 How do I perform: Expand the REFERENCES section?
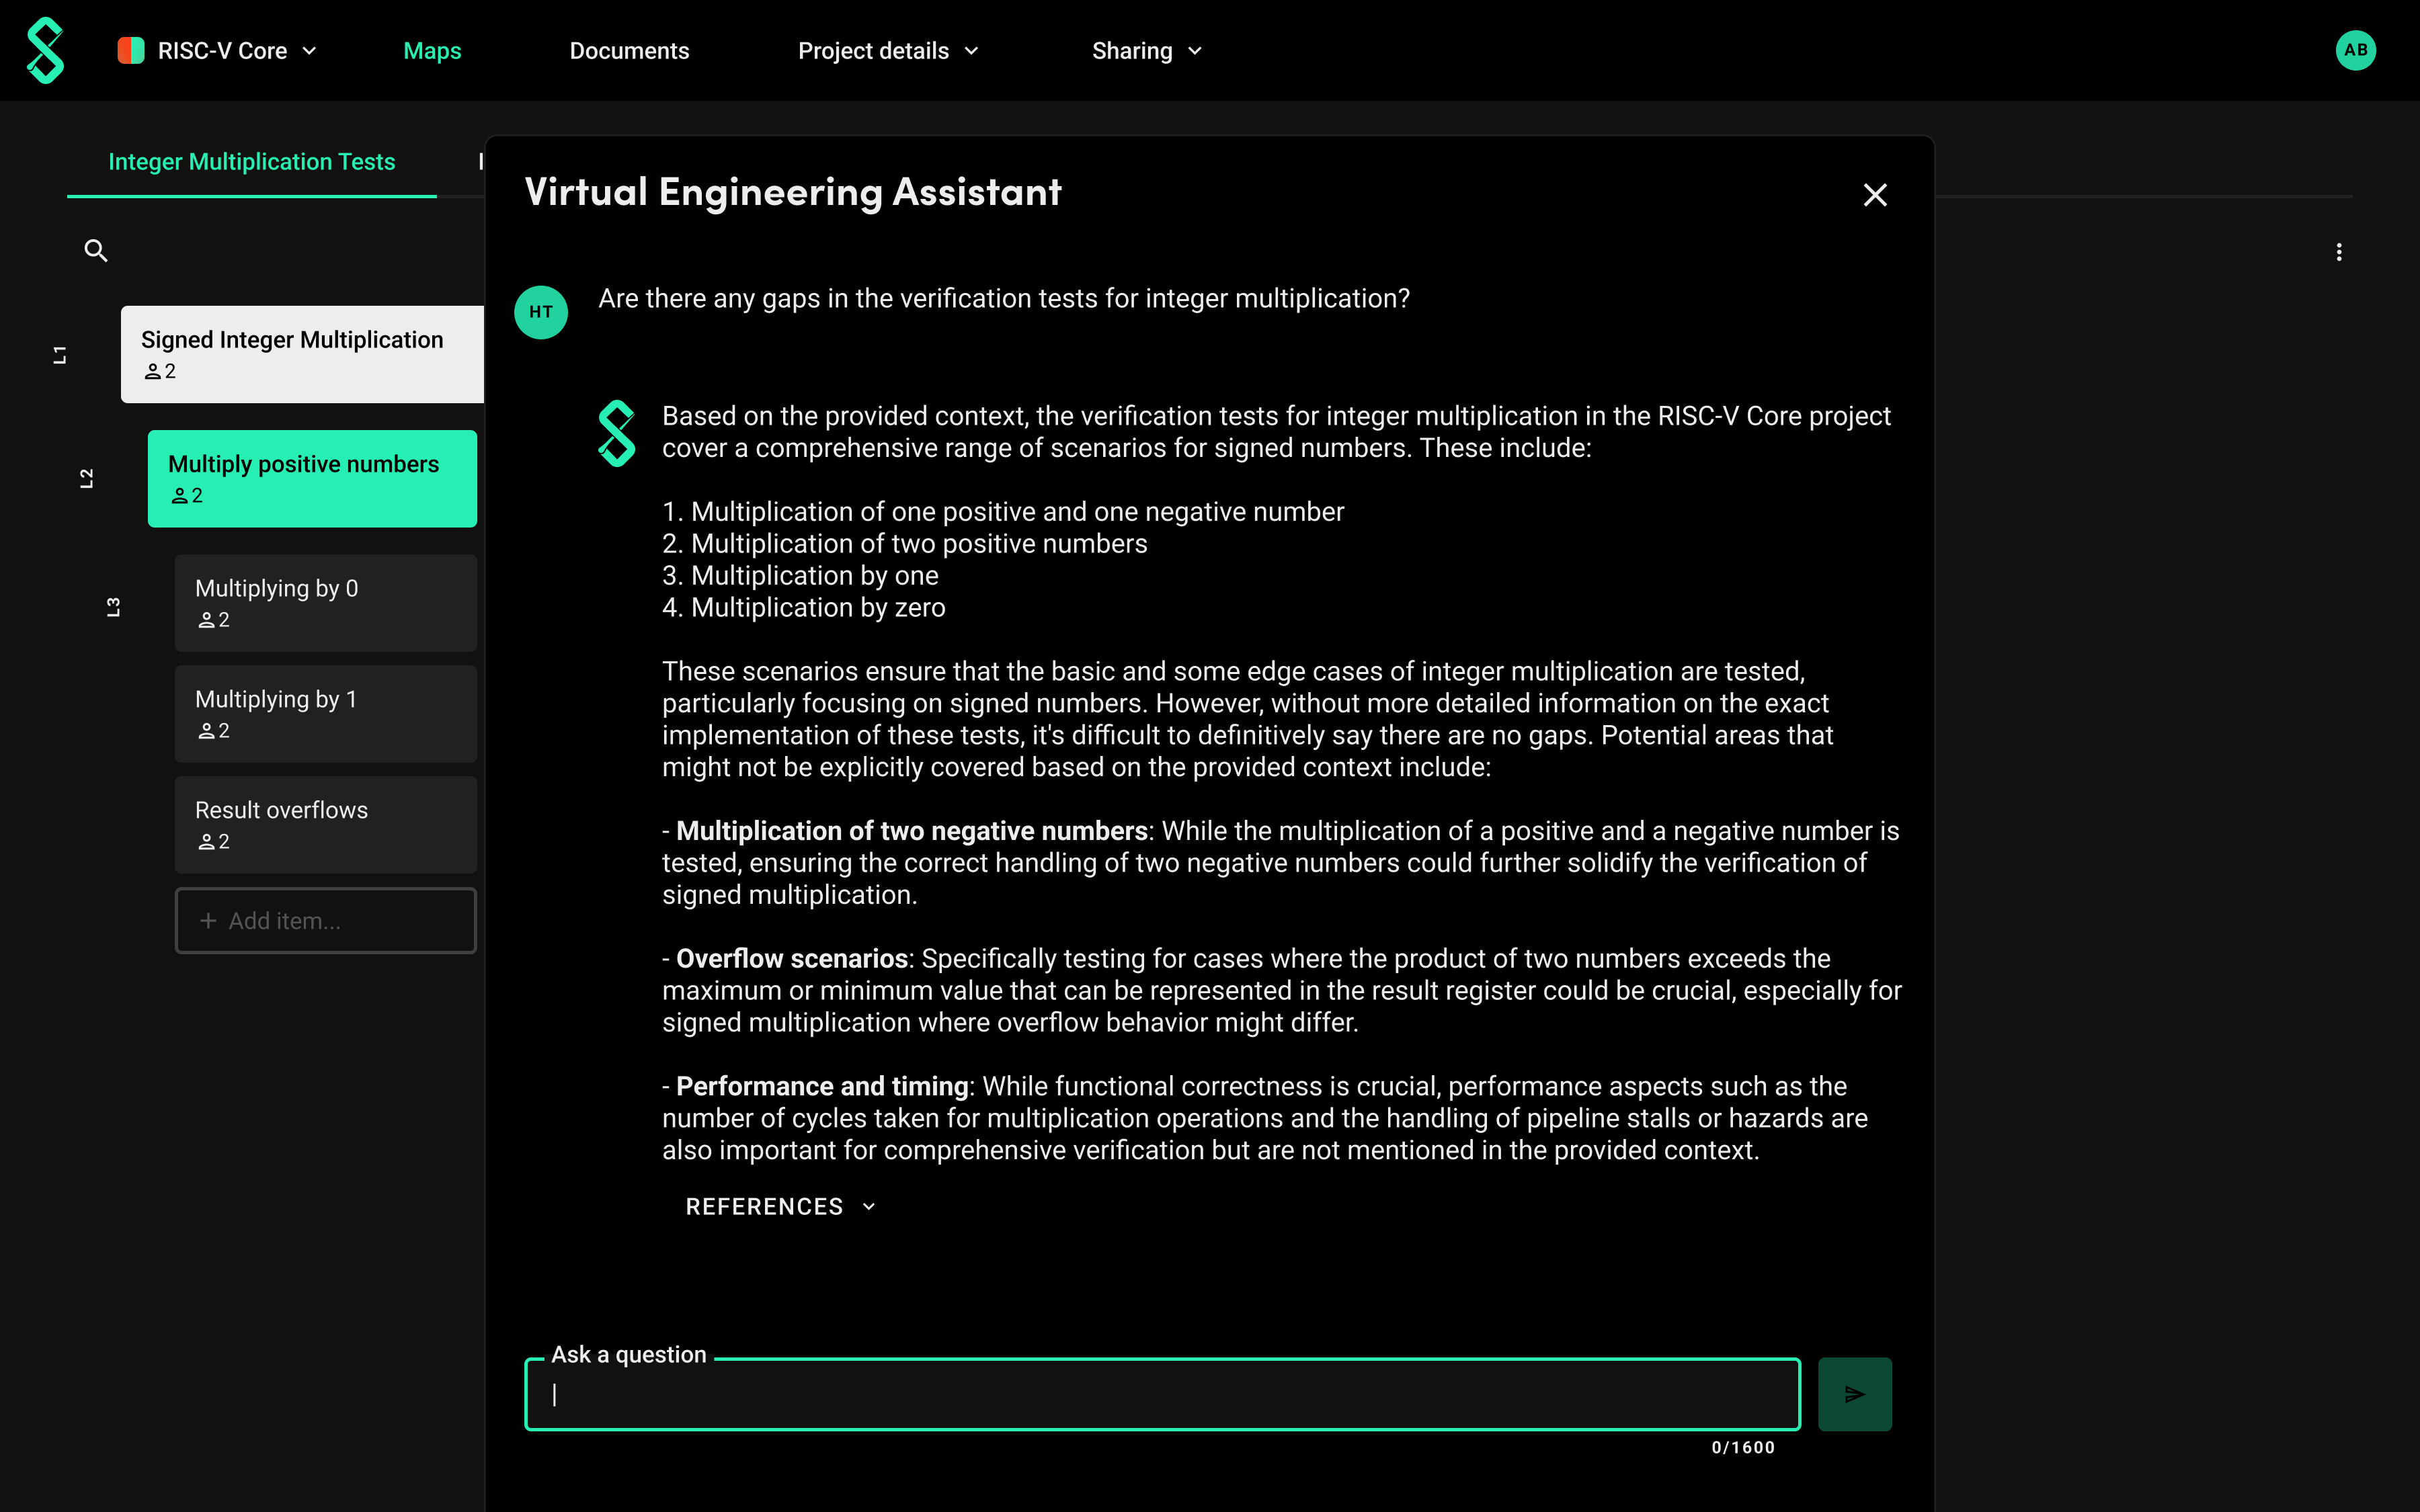pyautogui.click(x=780, y=1206)
